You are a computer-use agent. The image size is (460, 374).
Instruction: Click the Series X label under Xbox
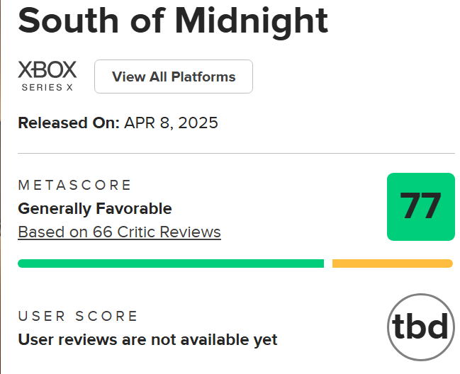tap(47, 87)
